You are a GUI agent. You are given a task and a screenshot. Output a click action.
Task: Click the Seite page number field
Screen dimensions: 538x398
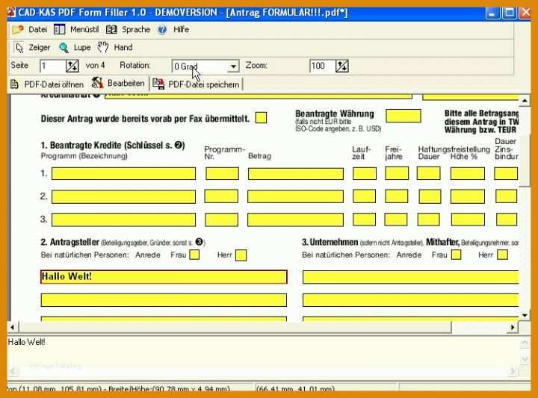click(52, 66)
